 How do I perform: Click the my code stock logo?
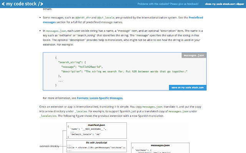coord(24,4)
